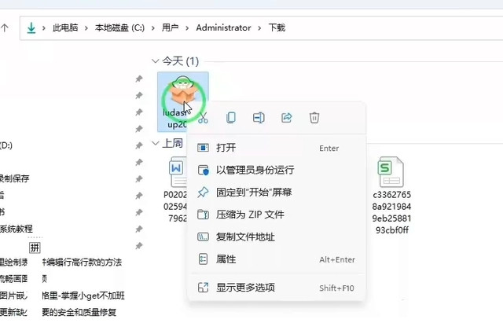The image size is (503, 323).
Task: Click text 格里-掌握小get不加班
Action: (83, 295)
